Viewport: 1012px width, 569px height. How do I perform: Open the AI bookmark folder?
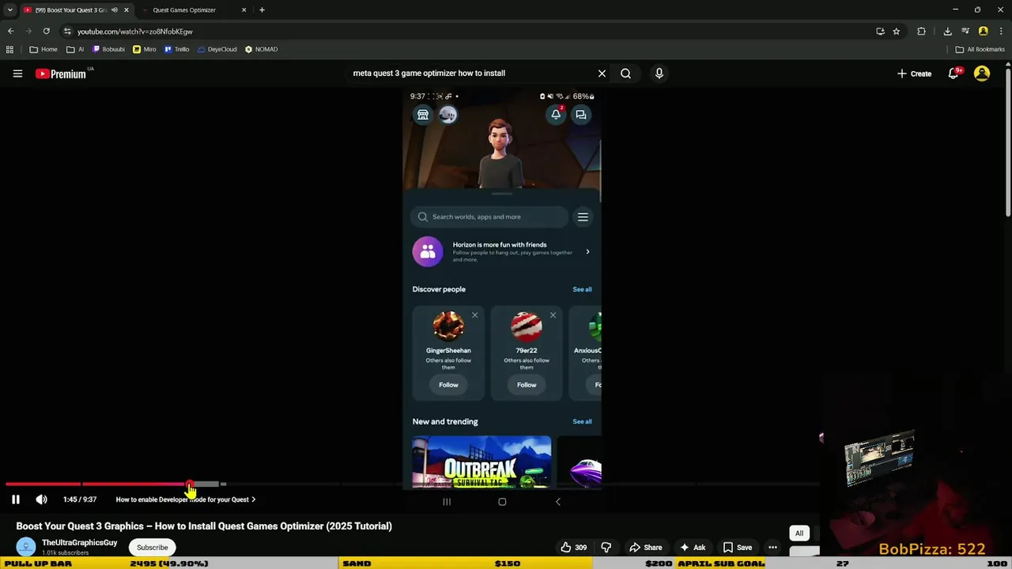click(75, 49)
